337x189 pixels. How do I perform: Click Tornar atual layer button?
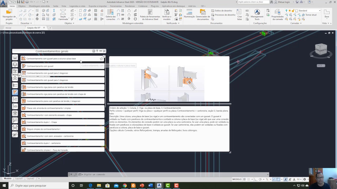pyautogui.click(x=309, y=15)
